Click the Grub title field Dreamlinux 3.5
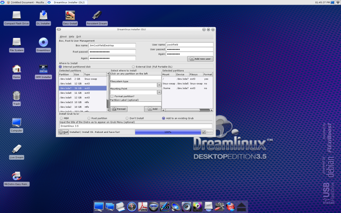The width and height of the screenshot is (341, 213). click(136, 126)
